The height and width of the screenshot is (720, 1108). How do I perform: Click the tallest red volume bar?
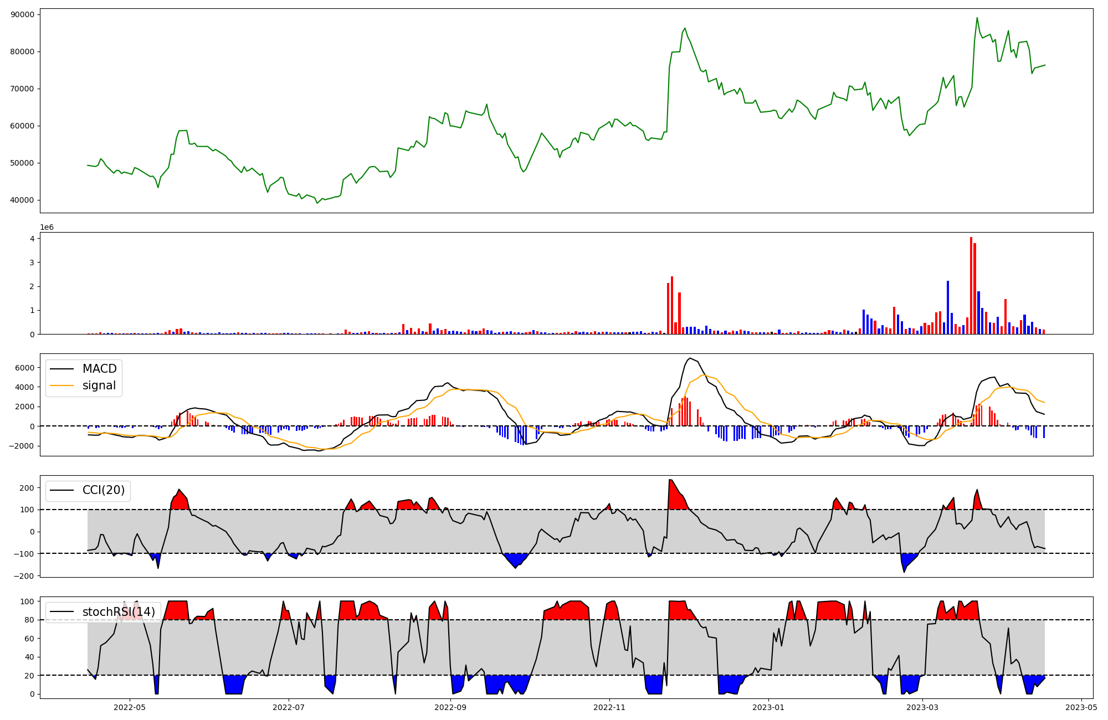[x=971, y=285]
